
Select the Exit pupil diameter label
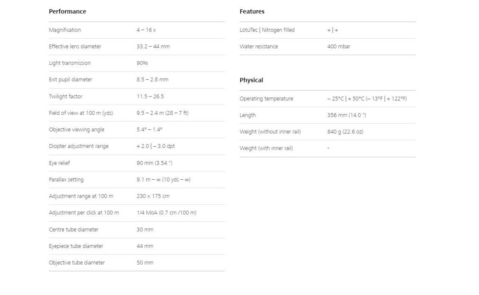tap(70, 79)
